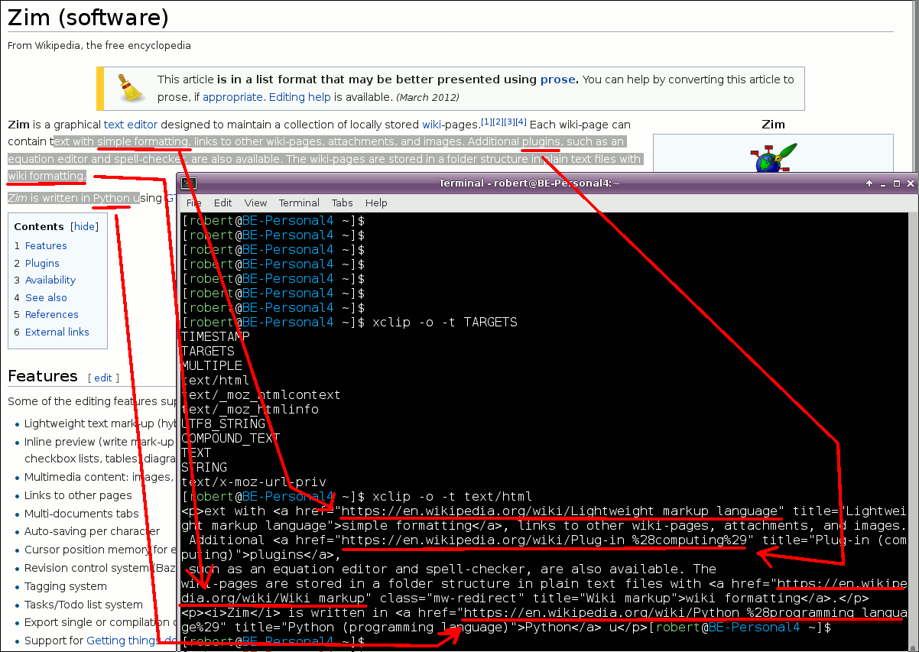The image size is (919, 652).
Task: Jump to '4 See also' in Contents
Action: tap(41, 297)
